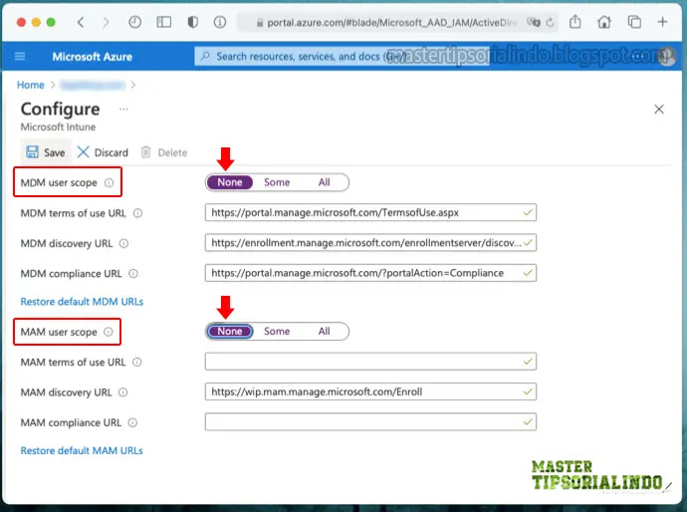Click the Safari back arrow
This screenshot has width=687, height=512.
(81, 22)
